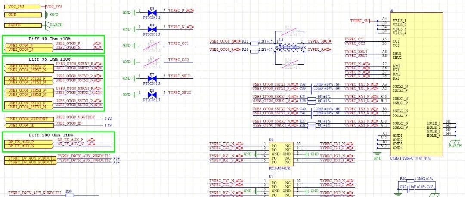This screenshot has height=197, width=465.
Task: Click the 'B10' pin number
Action: [x=384, y=97]
